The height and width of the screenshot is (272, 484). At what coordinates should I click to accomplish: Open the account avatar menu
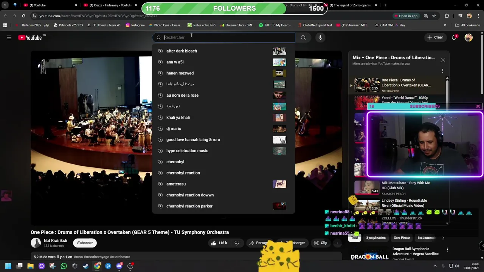(468, 37)
